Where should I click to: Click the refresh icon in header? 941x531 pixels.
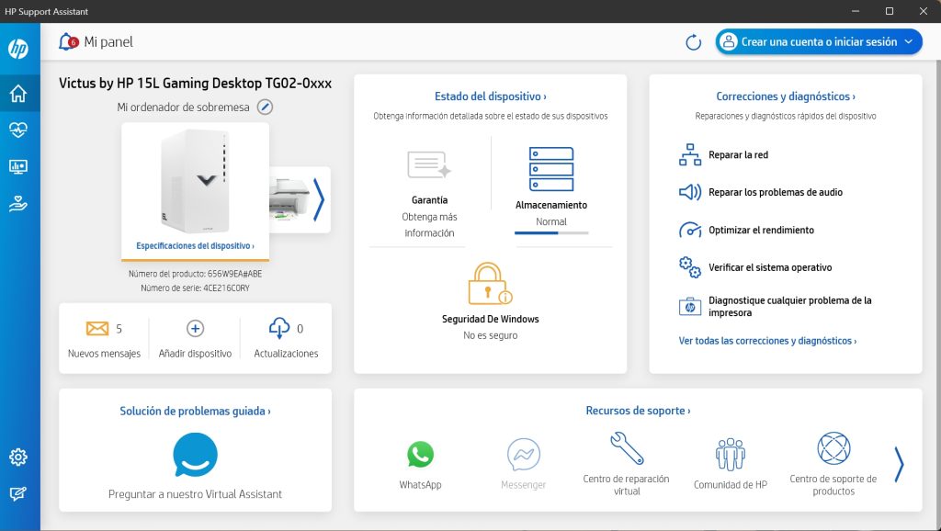point(693,42)
